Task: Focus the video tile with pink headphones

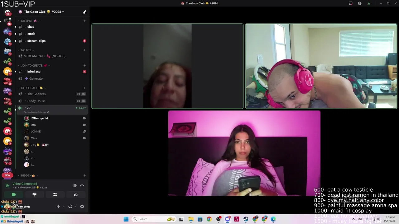Action: pos(321,66)
